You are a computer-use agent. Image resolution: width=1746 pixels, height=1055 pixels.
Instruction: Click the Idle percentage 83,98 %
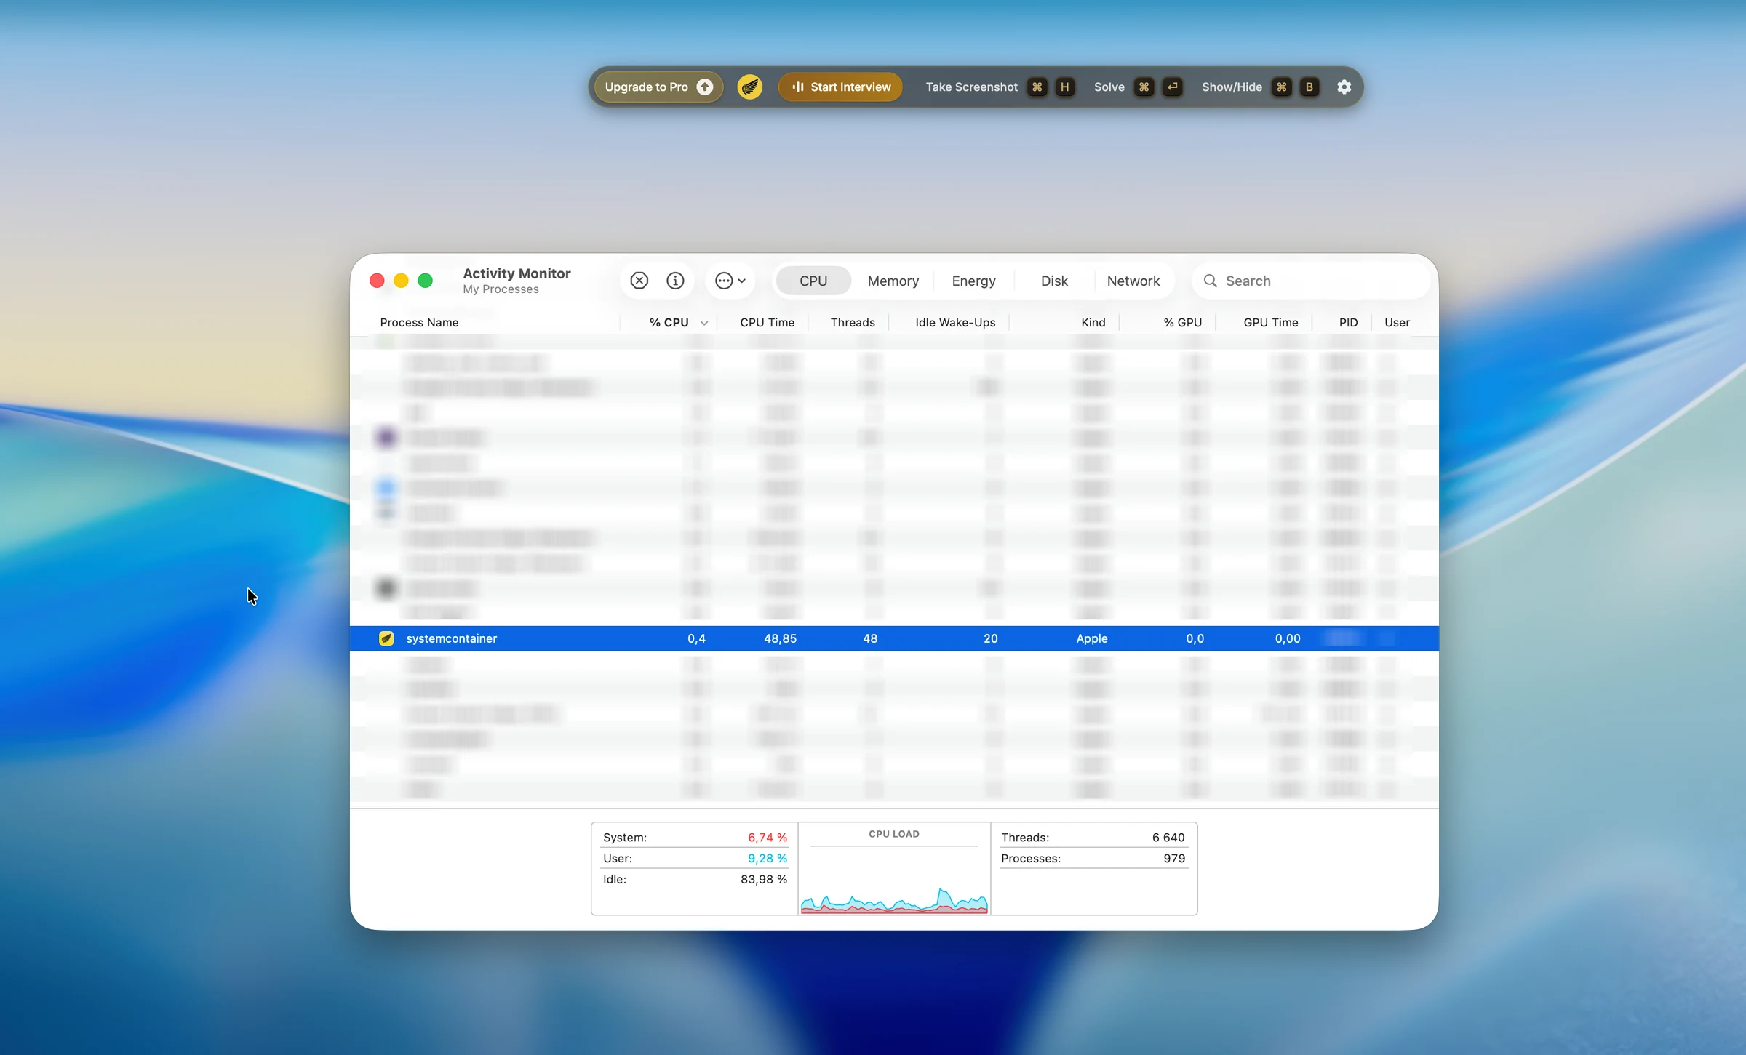[x=764, y=880]
